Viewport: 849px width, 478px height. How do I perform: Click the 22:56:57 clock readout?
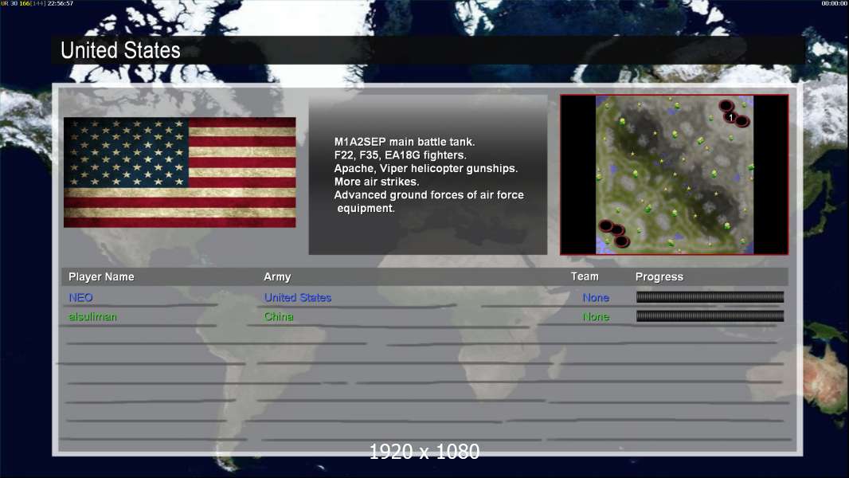pyautogui.click(x=60, y=3)
